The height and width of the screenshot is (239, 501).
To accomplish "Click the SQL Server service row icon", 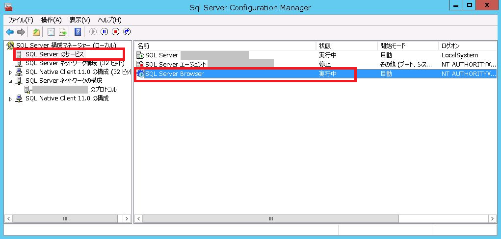I will tap(140, 55).
